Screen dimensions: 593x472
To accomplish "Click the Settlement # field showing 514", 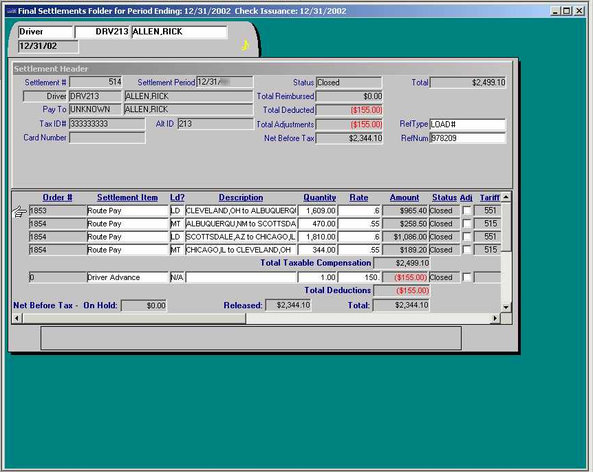I will tap(96, 82).
